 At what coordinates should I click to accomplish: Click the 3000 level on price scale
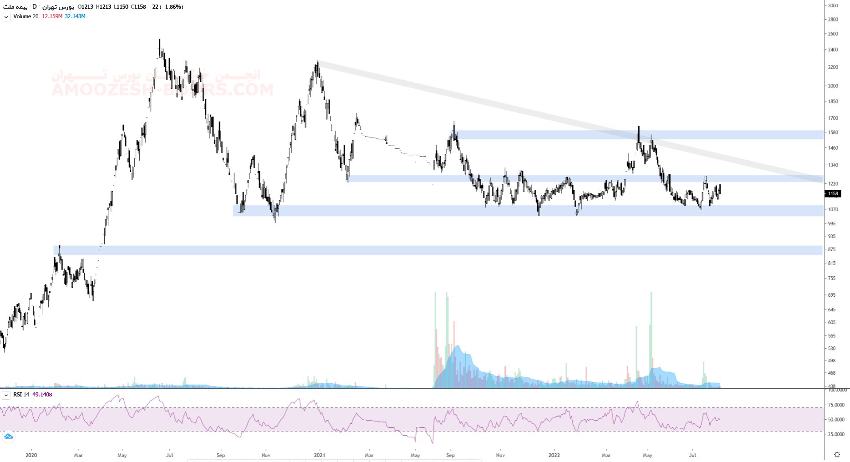833,5
